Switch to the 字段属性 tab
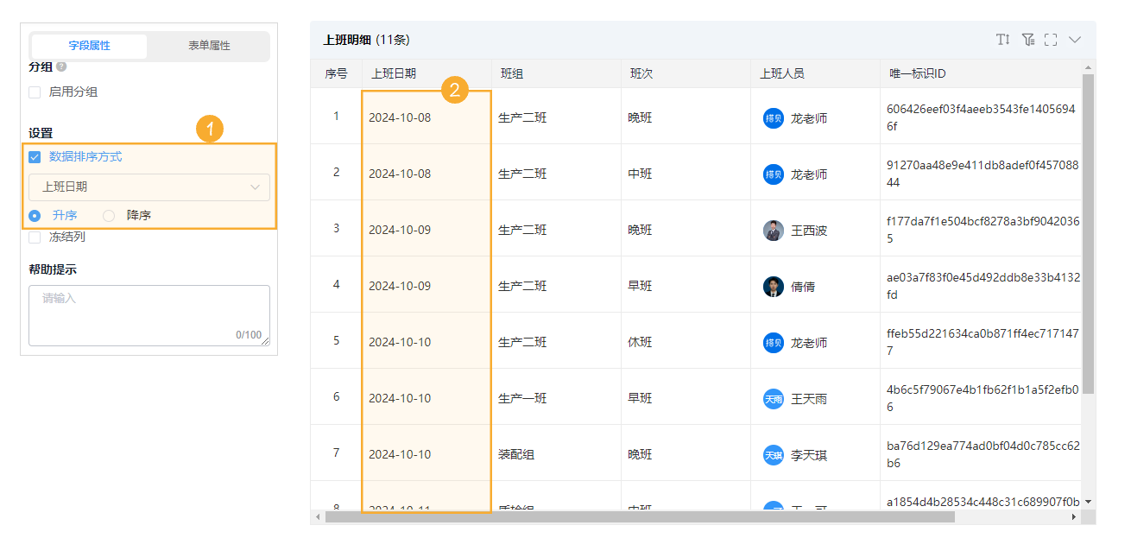1131x538 pixels. coord(89,46)
